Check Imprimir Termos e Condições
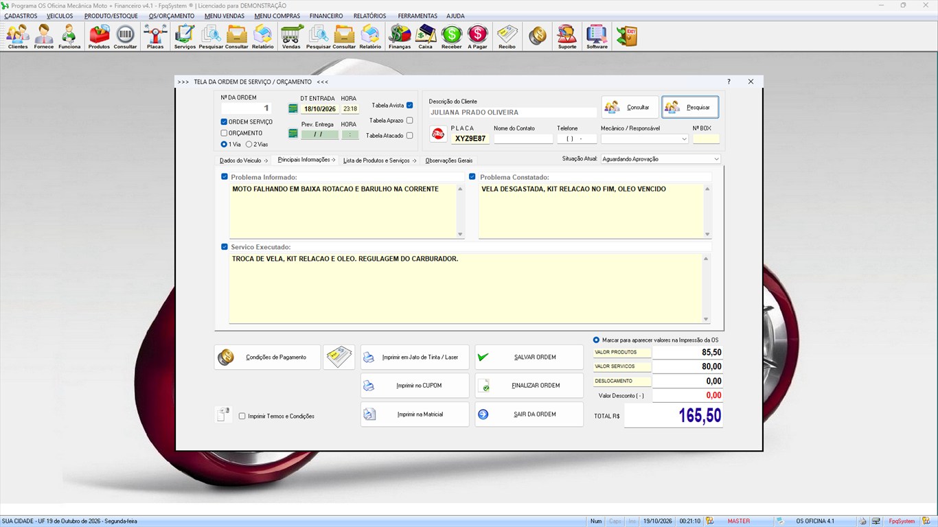 (x=242, y=416)
